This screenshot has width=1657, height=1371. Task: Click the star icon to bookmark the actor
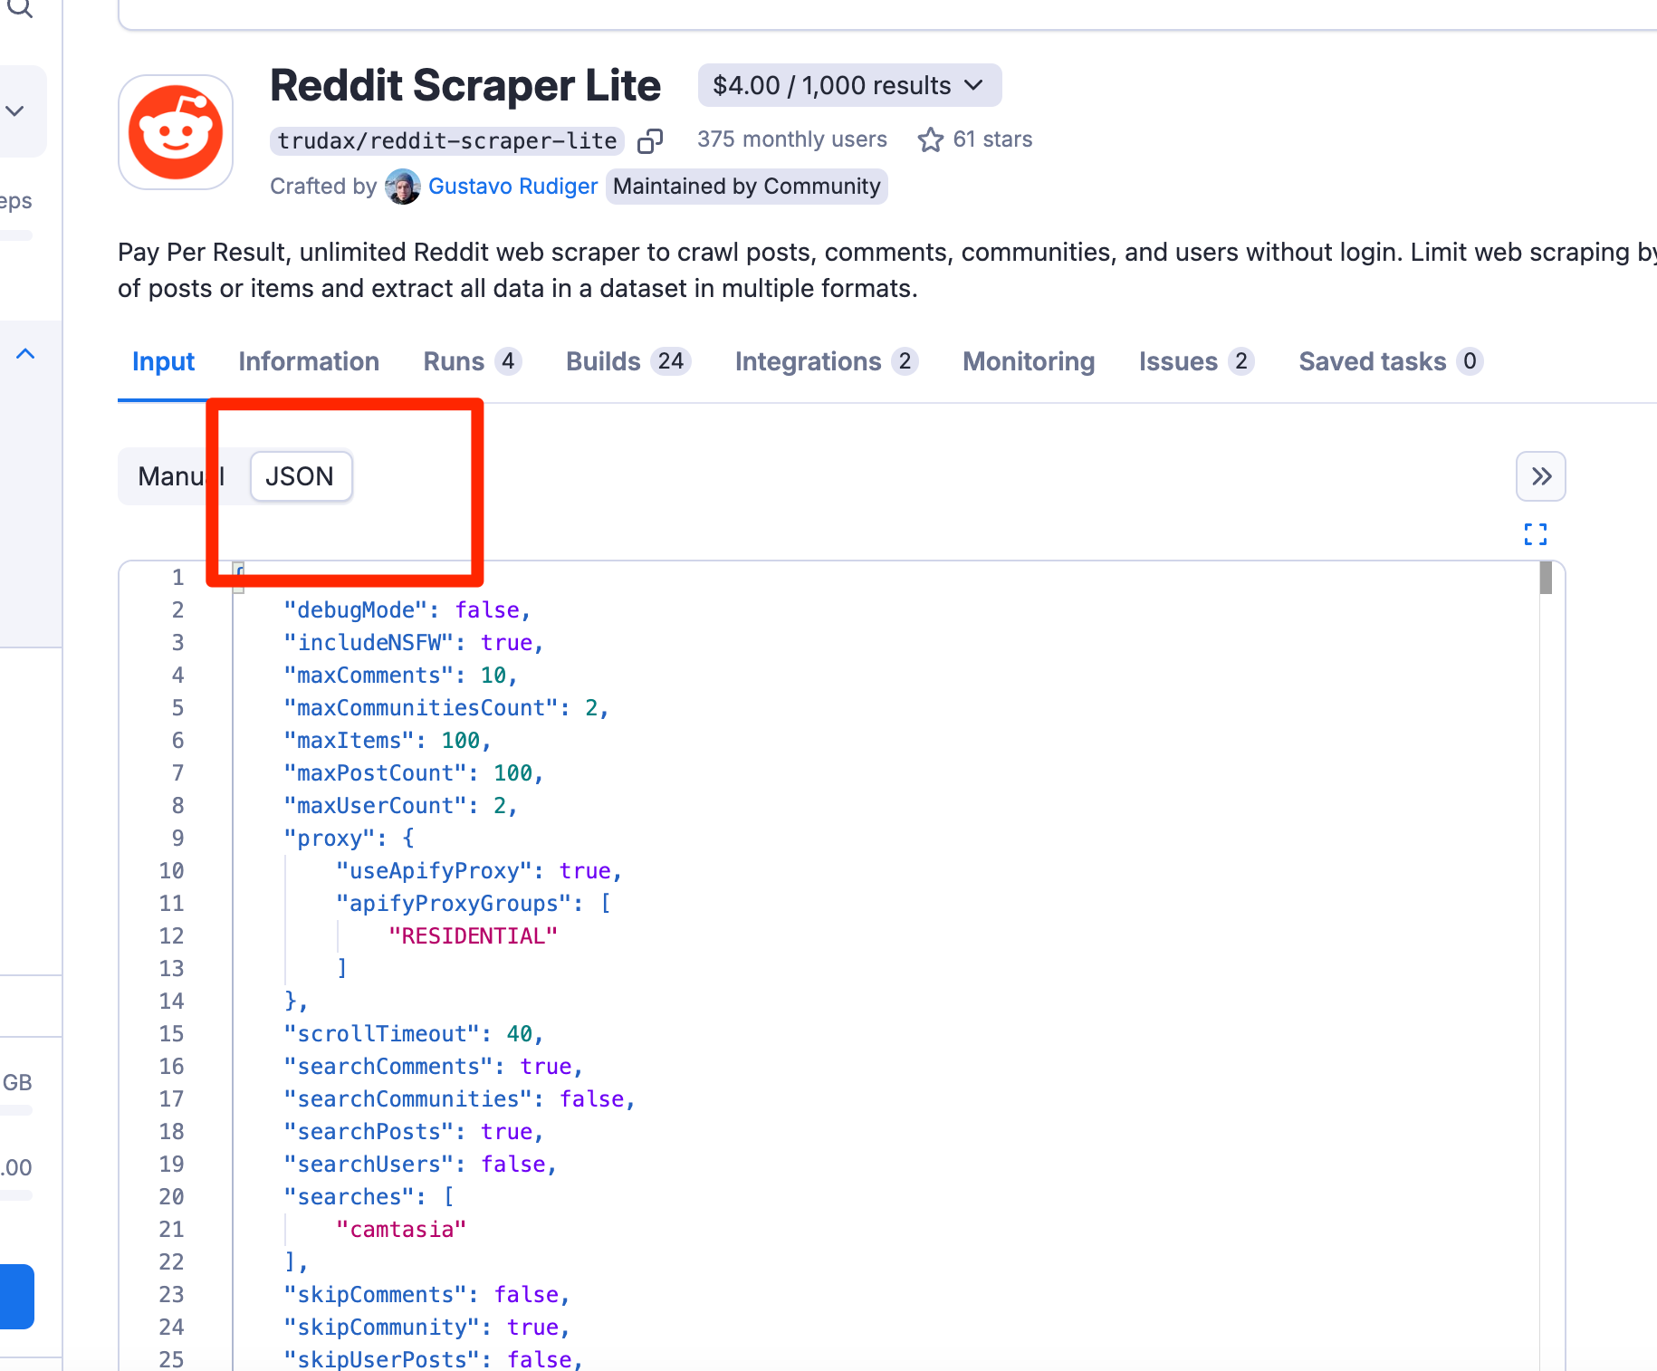point(930,139)
